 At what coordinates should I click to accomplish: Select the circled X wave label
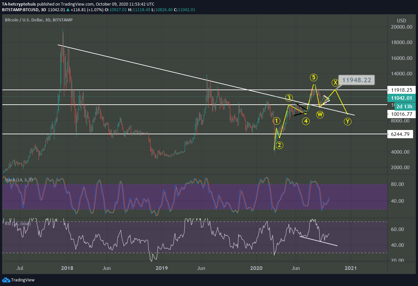coord(335,82)
